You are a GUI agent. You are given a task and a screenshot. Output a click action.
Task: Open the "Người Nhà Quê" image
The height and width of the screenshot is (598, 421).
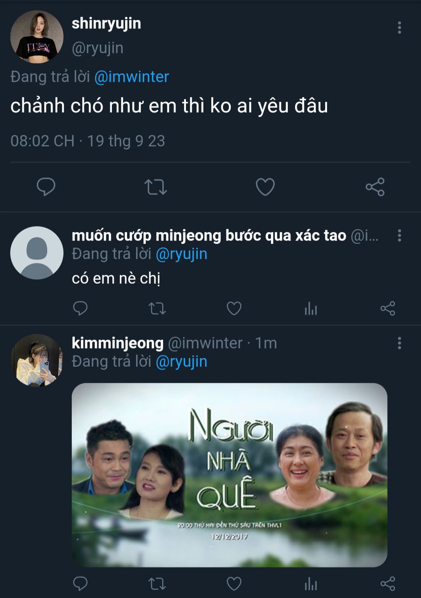click(x=229, y=475)
